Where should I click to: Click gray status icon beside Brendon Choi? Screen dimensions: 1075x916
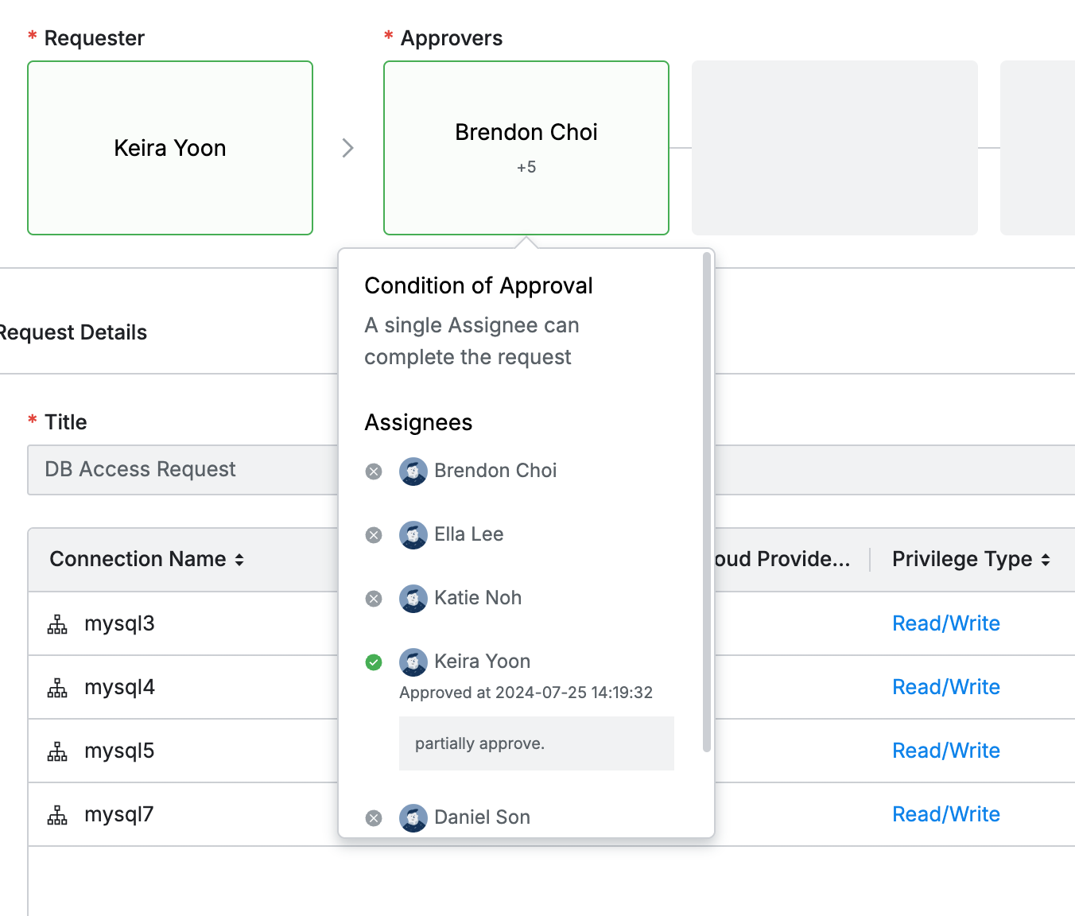coord(374,472)
